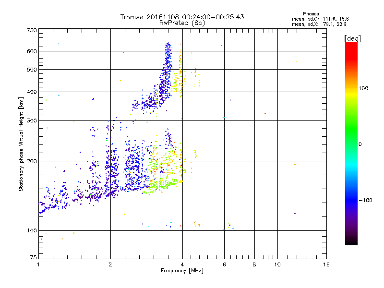Screen dimensions: 384x288
Task: Click the 'RwPretec (8p)' subtitle
Action: point(182,23)
